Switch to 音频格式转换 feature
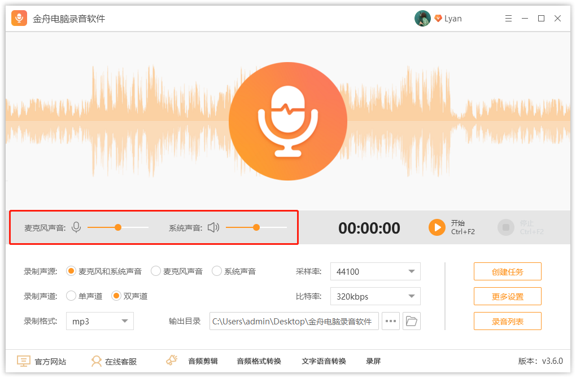The image size is (576, 378). pyautogui.click(x=259, y=361)
